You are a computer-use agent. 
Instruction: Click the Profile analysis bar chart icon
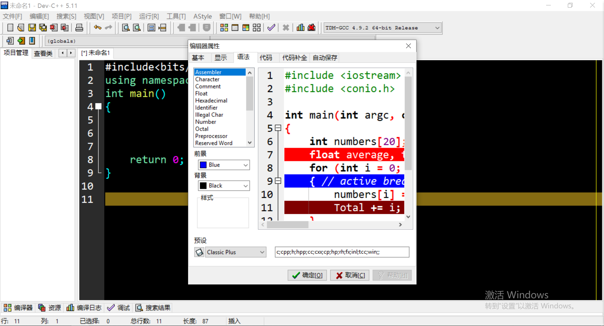[x=300, y=28]
